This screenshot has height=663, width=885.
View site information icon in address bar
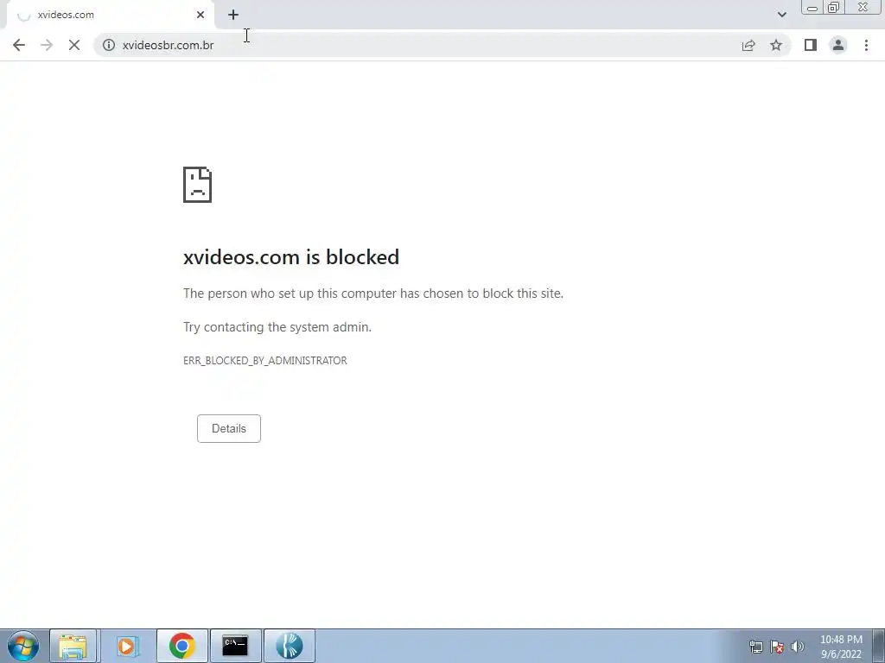pos(109,45)
